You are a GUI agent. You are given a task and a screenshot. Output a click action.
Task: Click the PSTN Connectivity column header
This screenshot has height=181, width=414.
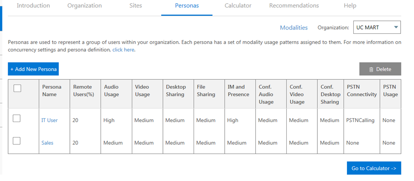pos(361,91)
